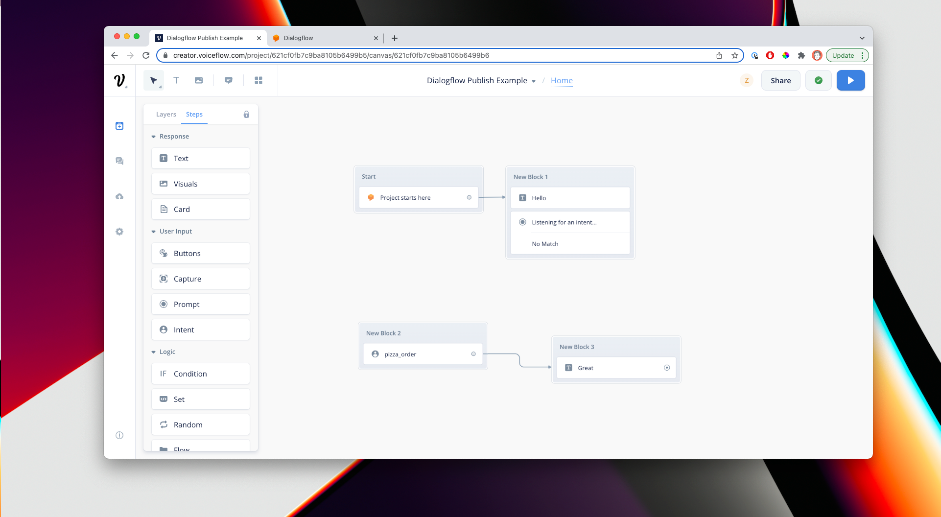Screen dimensions: 941x517
Task: Open the Chrome extensions puzzle icon
Action: tap(801, 55)
